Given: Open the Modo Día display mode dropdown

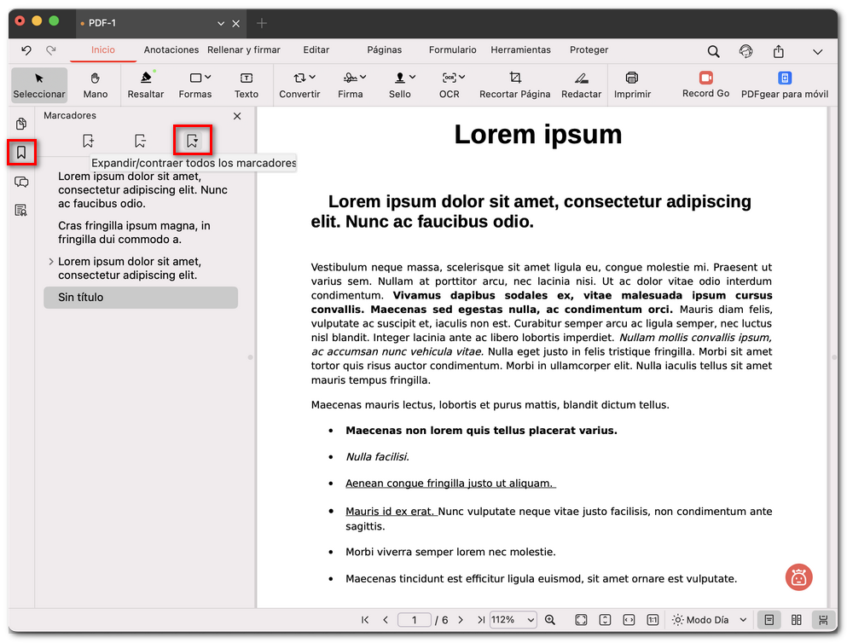Looking at the screenshot, I should point(707,620).
